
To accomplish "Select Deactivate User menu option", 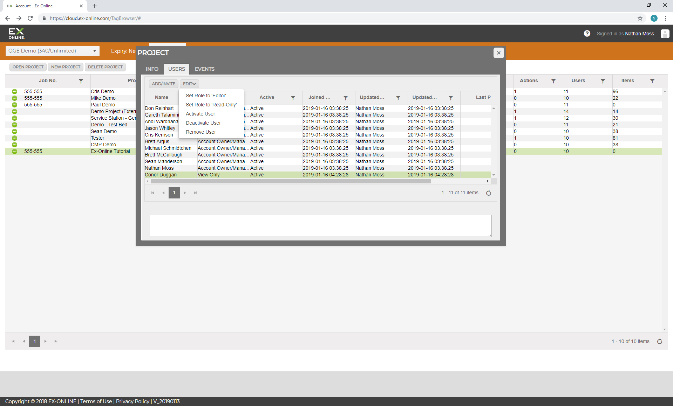I will tap(203, 123).
